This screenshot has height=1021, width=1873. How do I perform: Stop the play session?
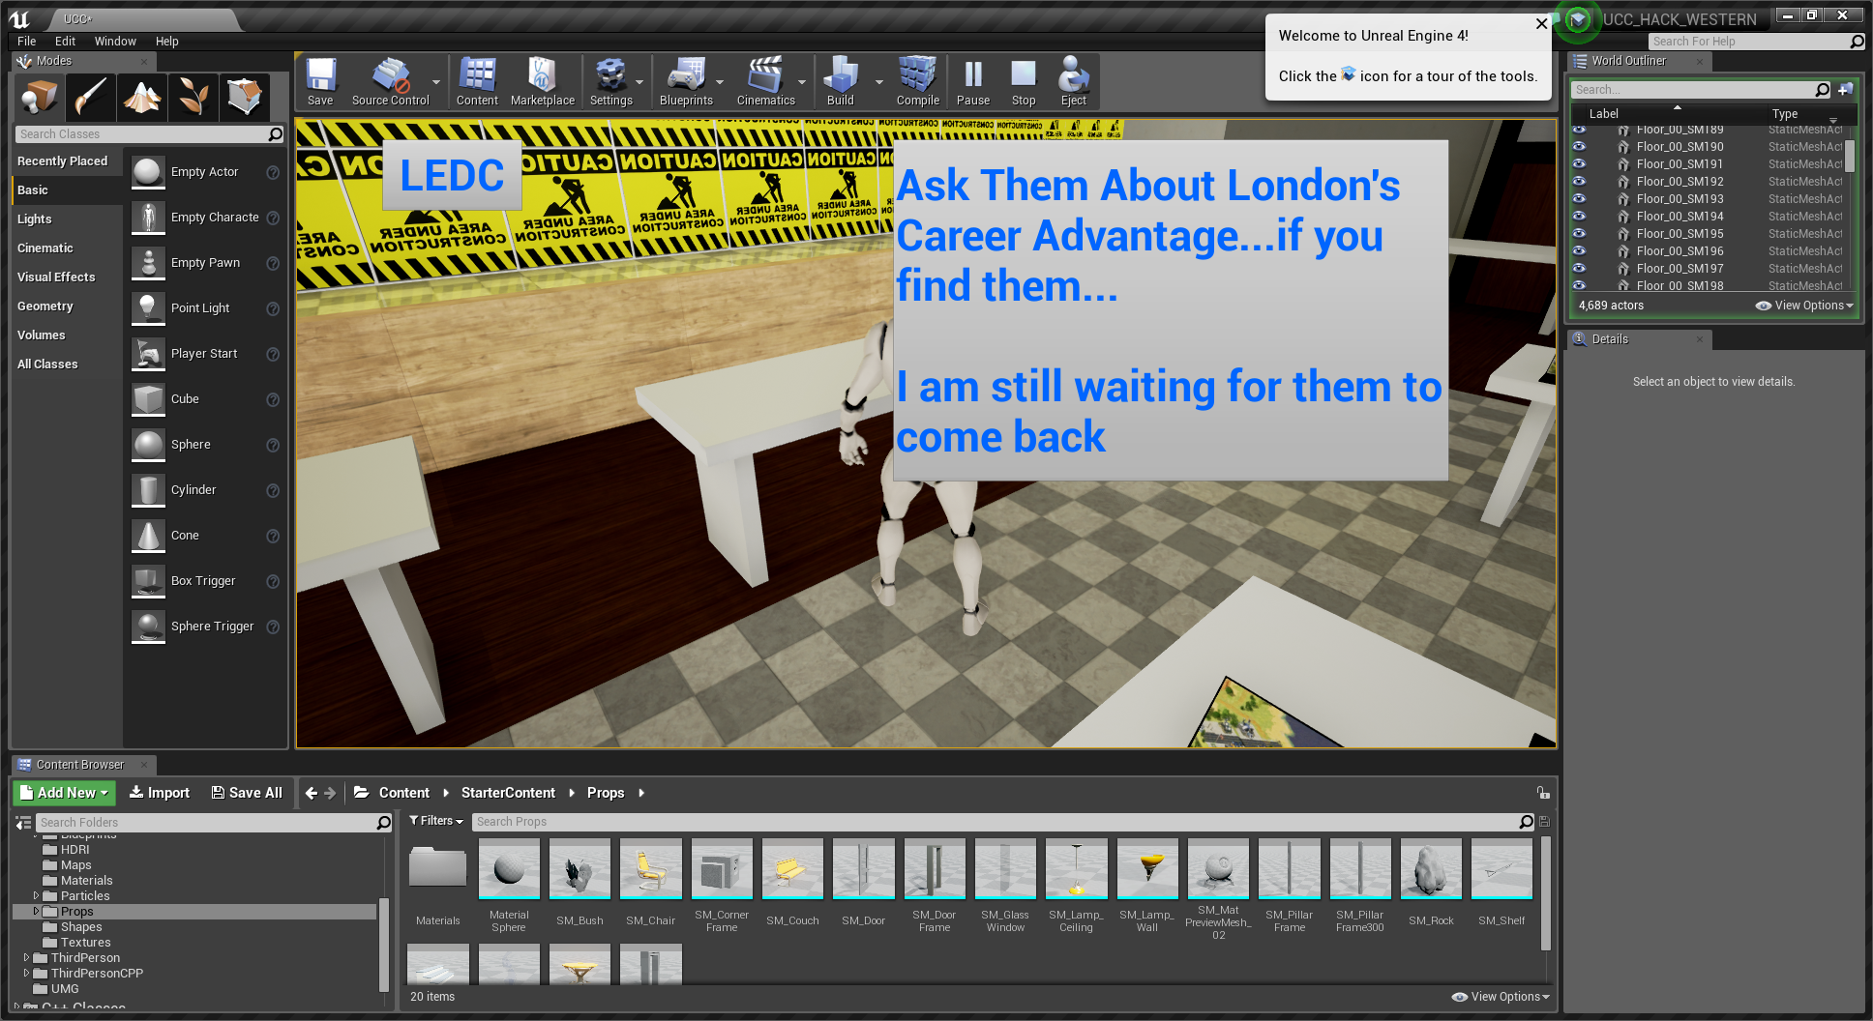[1024, 82]
